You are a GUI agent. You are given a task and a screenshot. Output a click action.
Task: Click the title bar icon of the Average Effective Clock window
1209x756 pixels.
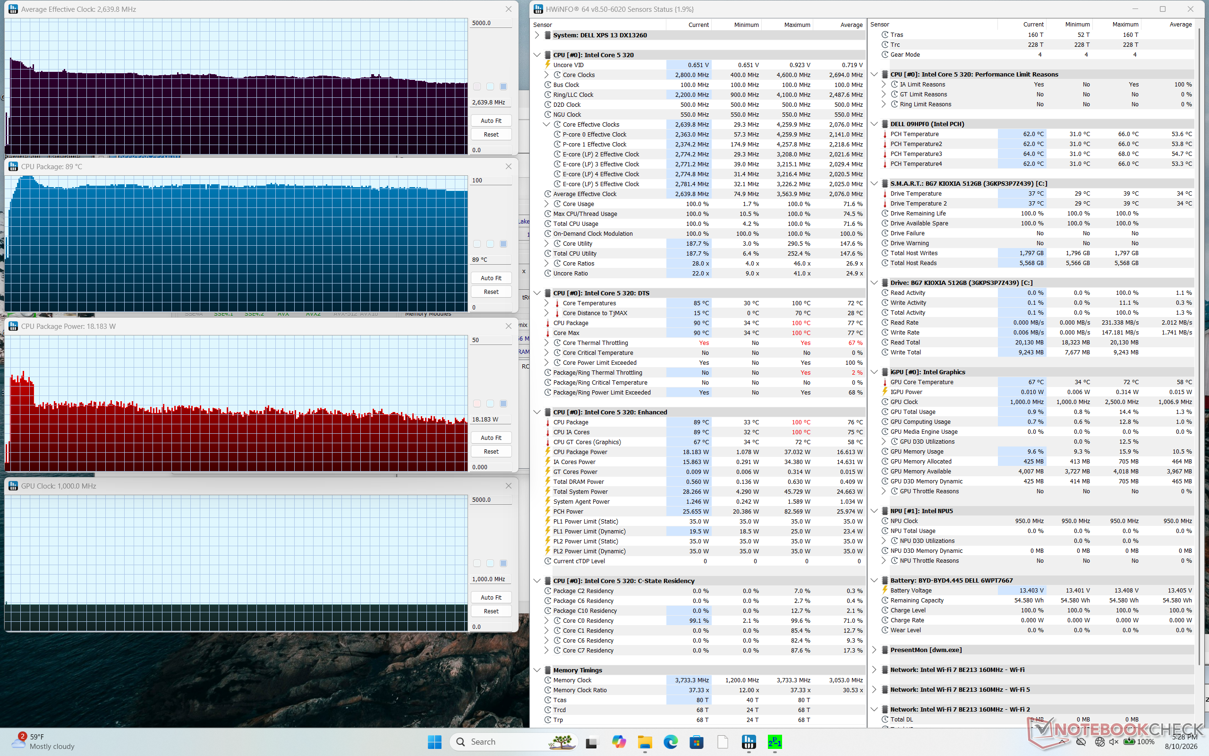tap(13, 9)
